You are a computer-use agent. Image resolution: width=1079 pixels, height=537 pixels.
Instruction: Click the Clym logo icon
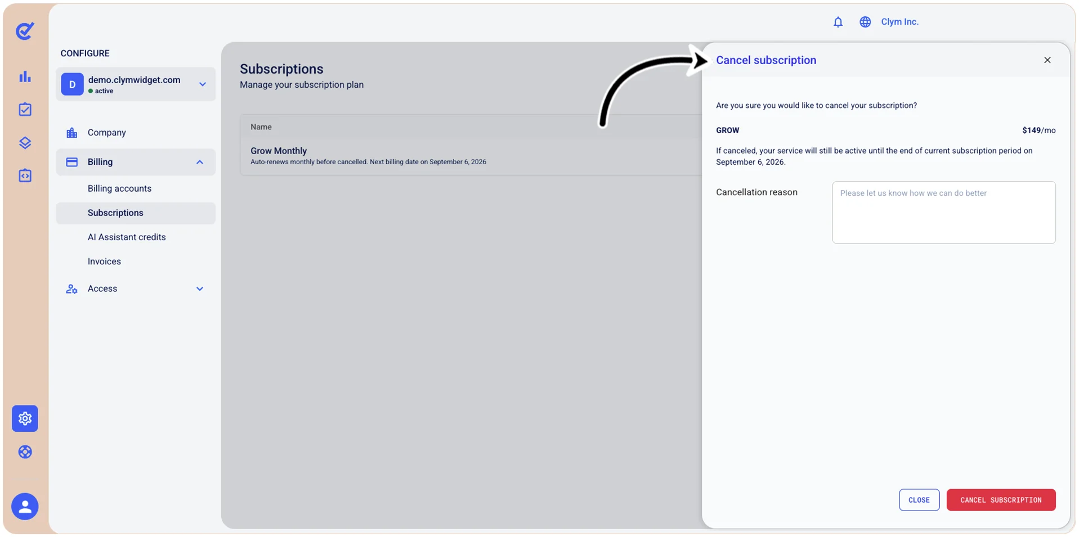tap(25, 30)
